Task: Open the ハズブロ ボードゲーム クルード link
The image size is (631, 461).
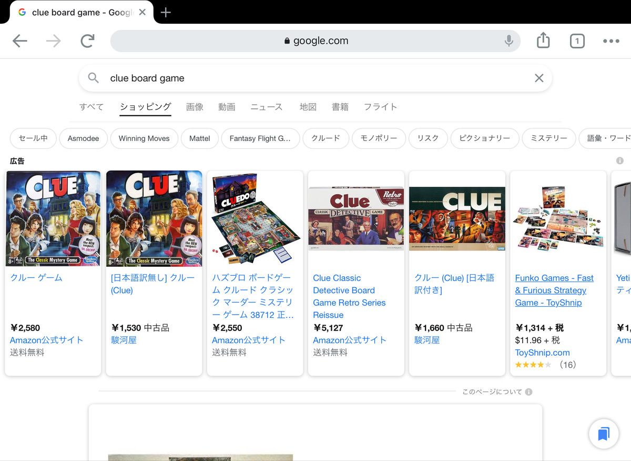Action: 253,296
